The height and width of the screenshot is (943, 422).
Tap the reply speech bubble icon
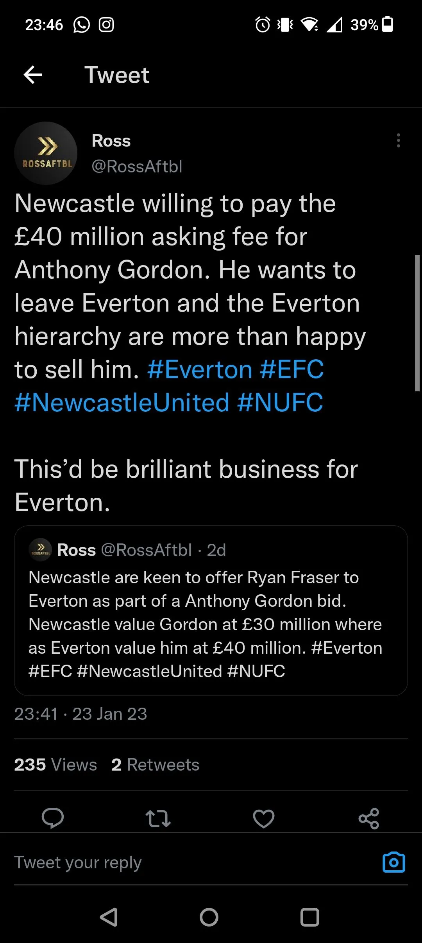coord(53,818)
